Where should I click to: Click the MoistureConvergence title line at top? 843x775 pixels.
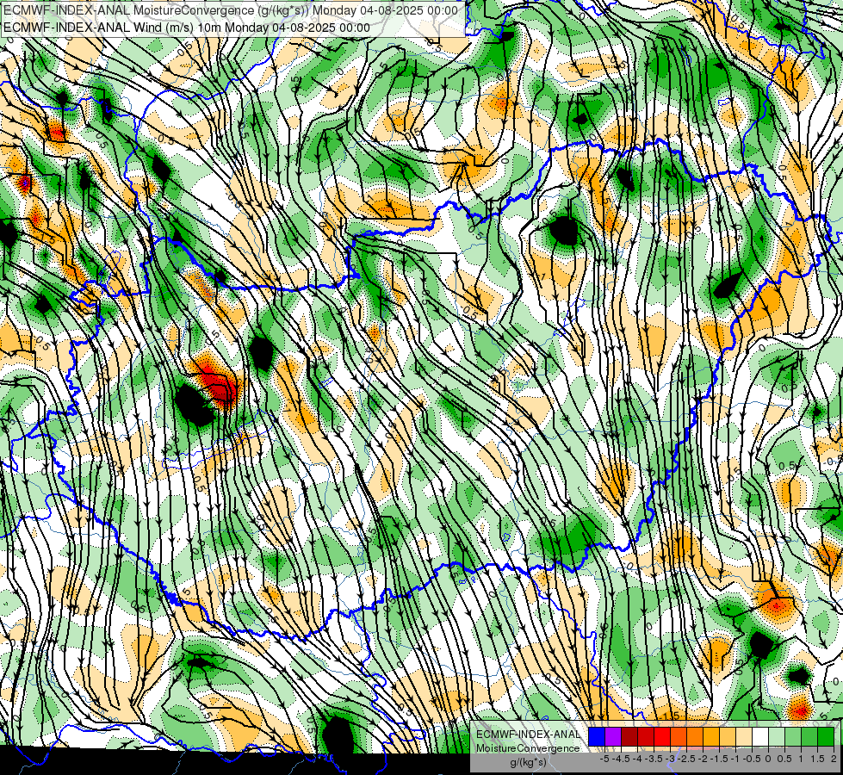(x=231, y=10)
